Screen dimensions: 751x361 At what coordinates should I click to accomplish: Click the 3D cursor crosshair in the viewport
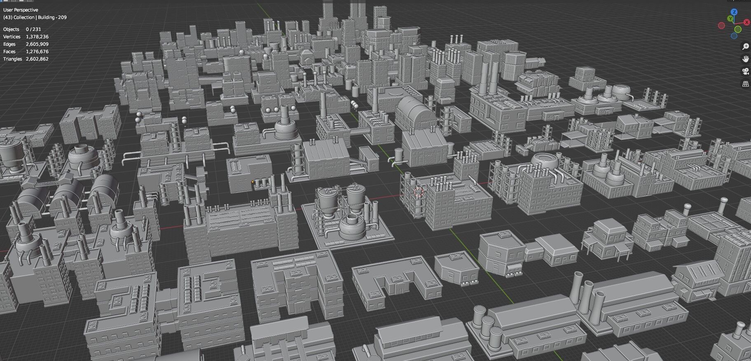[x=419, y=192]
